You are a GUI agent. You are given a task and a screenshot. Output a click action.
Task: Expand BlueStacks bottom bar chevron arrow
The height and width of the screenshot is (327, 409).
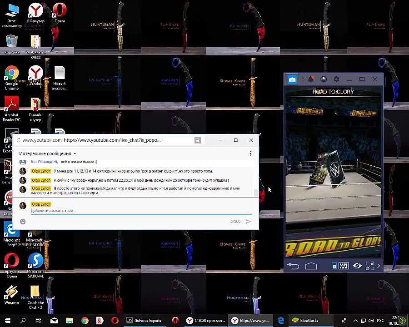pyautogui.click(x=379, y=266)
